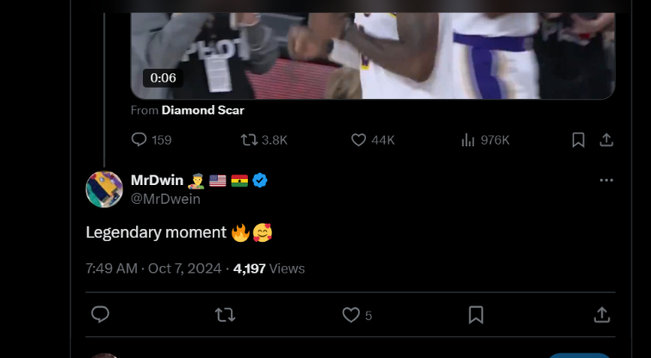
Task: View analytics showing 976K views
Action: click(469, 139)
